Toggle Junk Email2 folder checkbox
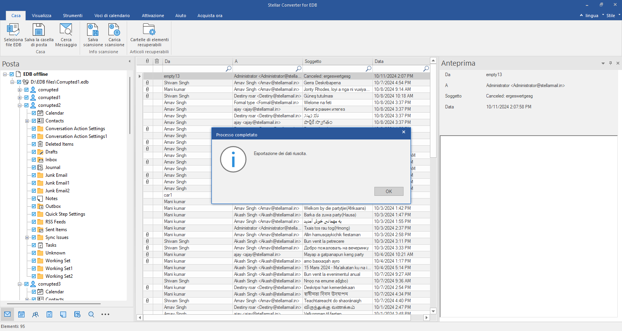Image resolution: width=622 pixels, height=331 pixels. [34, 191]
